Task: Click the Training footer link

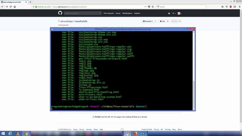Action: pos(168,130)
